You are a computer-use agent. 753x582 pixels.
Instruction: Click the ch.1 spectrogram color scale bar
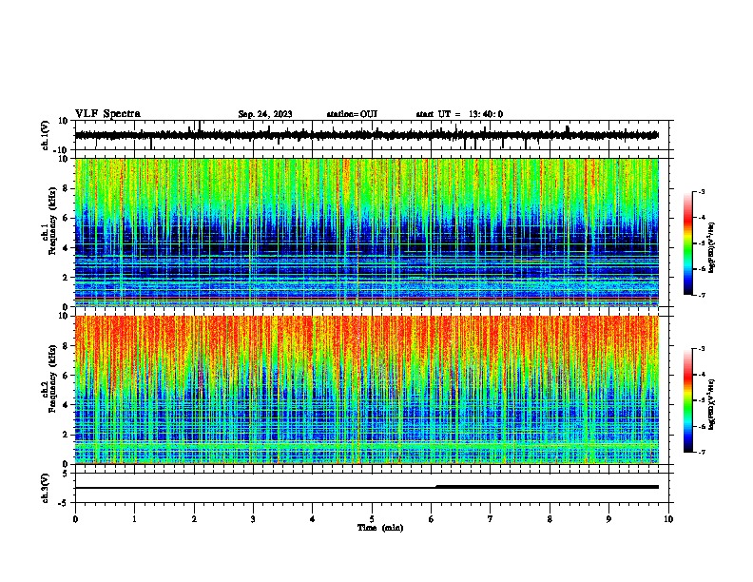688,243
